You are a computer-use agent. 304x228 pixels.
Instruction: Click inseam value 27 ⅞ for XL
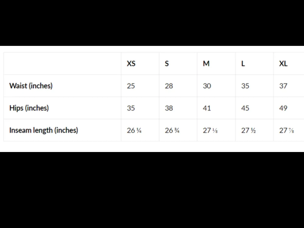(287, 130)
